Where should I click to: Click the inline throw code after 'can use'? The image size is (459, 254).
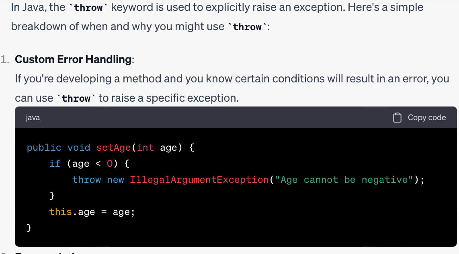coord(76,98)
